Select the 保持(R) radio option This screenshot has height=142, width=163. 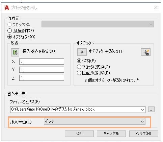pos(79,61)
